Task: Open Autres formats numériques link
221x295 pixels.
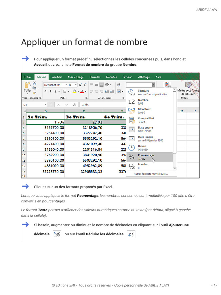Action: click(151, 174)
